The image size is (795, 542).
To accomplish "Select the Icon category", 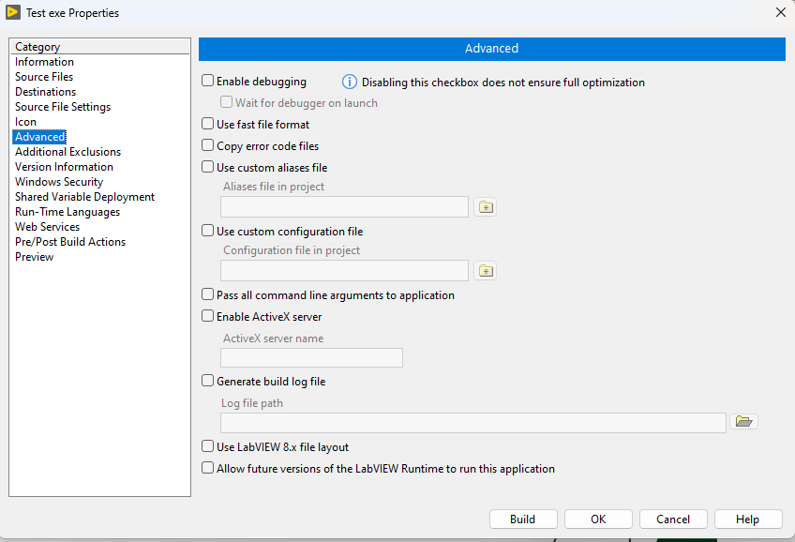I will point(25,121).
